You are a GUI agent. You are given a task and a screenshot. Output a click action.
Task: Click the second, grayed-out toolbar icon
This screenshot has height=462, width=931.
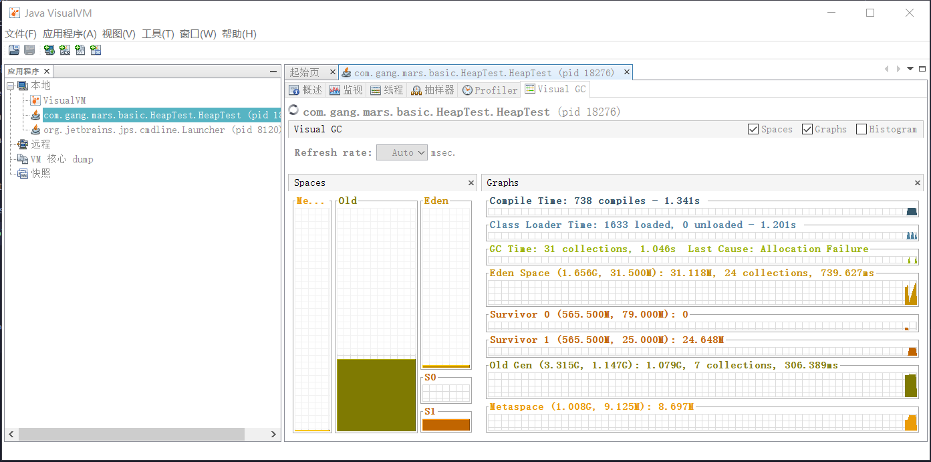pyautogui.click(x=29, y=50)
